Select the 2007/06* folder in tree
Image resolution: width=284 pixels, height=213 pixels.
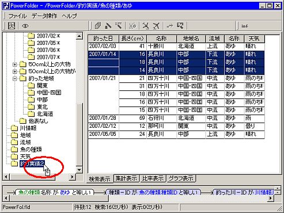pos(48,50)
